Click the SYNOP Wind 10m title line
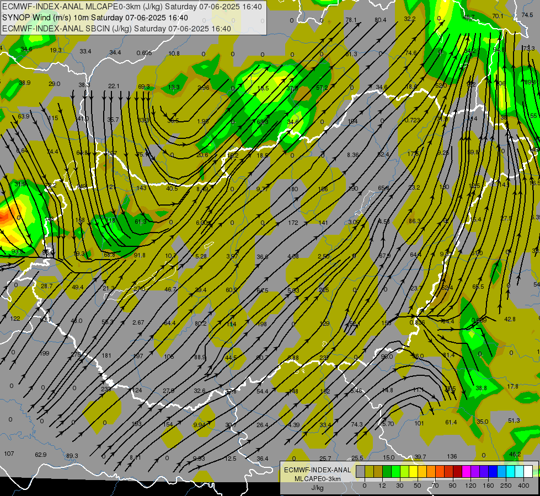This screenshot has width=540, height=496. coord(95,18)
